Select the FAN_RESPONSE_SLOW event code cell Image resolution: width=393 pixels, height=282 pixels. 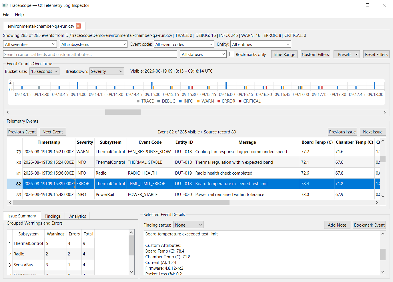150,152
